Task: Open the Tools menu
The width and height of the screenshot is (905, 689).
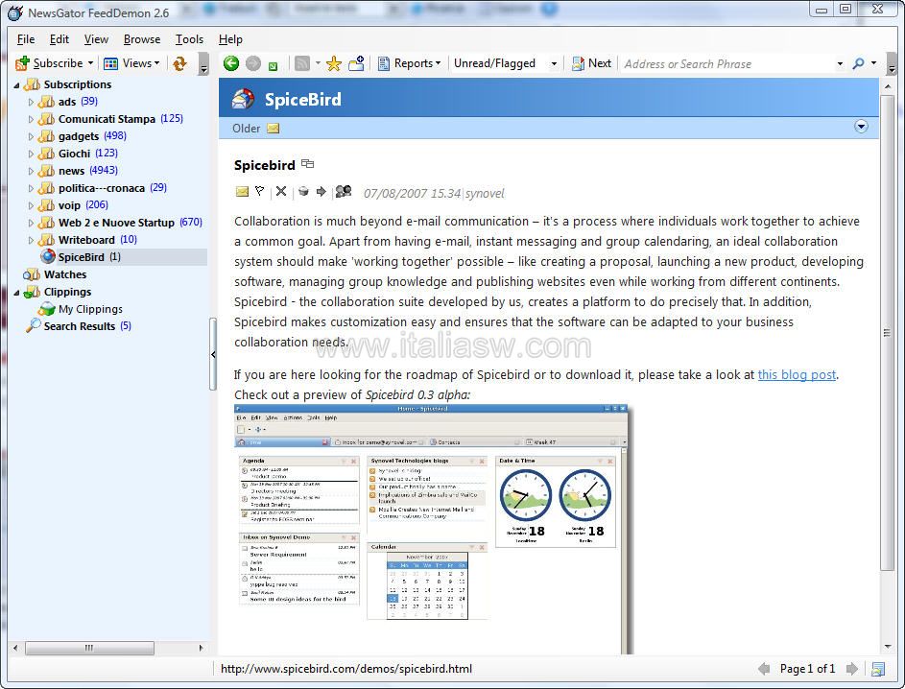Action: click(189, 39)
